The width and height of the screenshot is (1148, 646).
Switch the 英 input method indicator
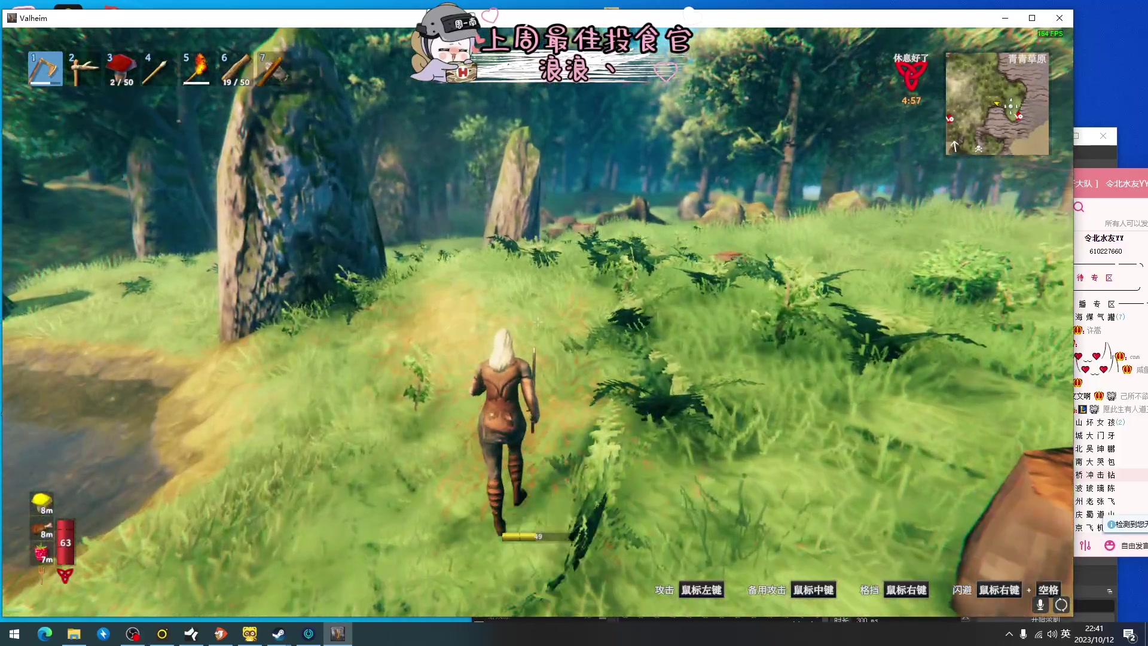pos(1065,634)
